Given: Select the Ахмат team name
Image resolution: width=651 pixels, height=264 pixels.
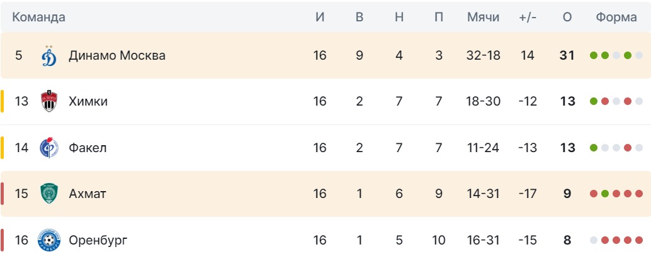Looking at the screenshot, I should click(88, 194).
